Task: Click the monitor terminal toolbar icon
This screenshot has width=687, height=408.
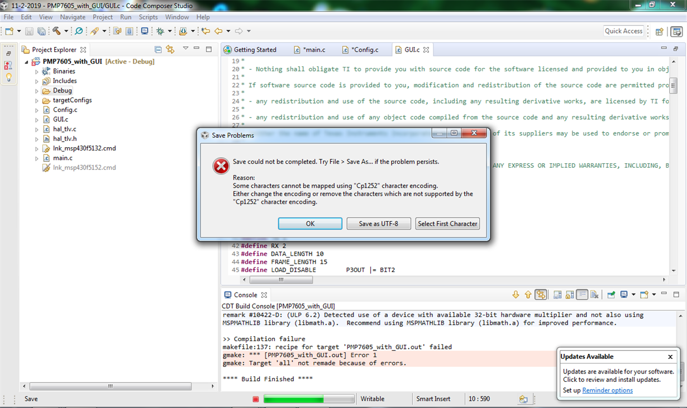Action: click(145, 31)
